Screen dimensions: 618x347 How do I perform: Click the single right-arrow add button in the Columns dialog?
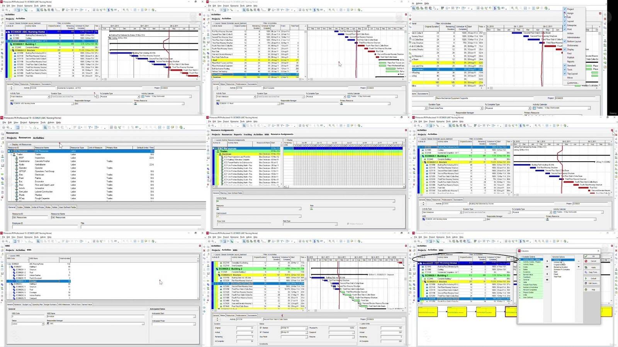(547, 261)
